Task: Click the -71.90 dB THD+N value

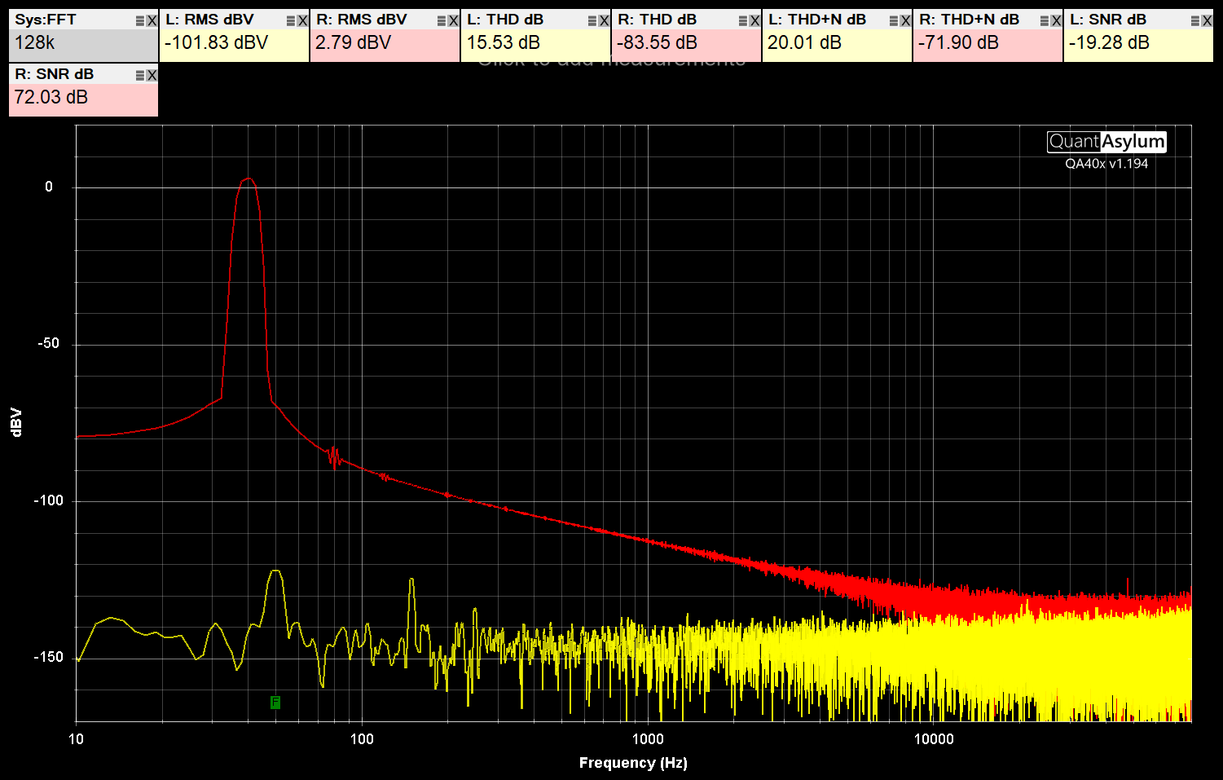Action: click(958, 42)
